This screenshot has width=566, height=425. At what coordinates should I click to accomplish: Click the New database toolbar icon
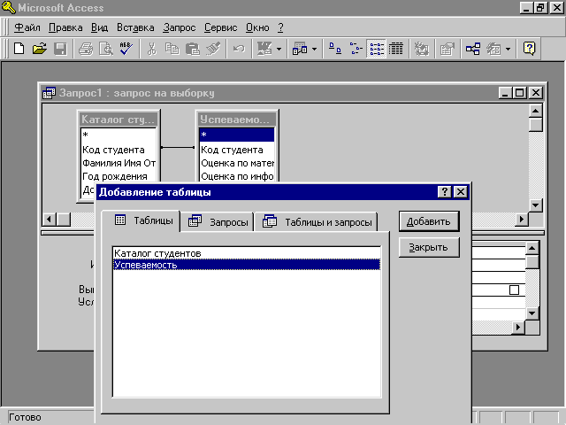coord(19,49)
